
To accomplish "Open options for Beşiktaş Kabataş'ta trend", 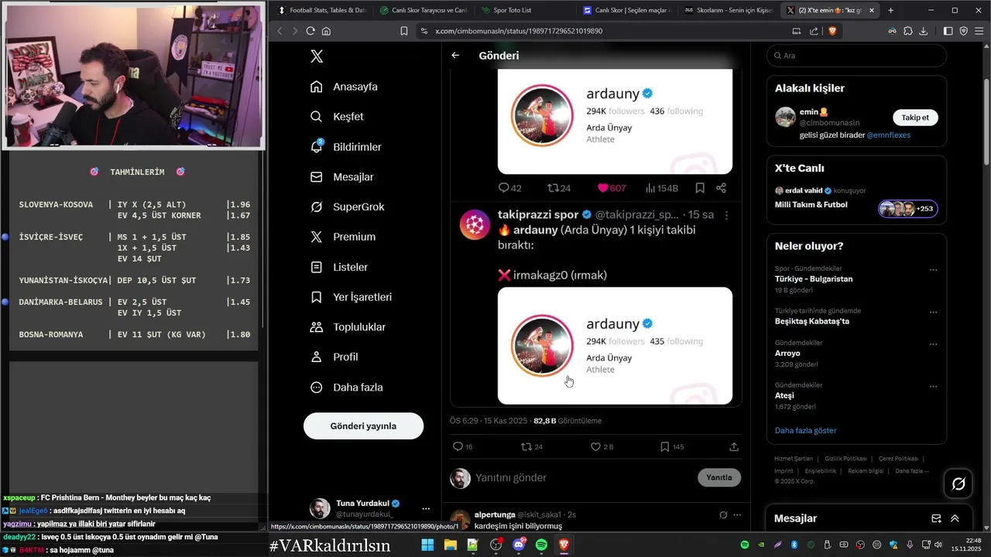I will [933, 313].
